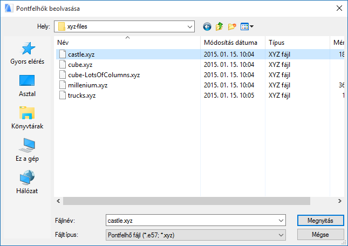
Task: Click Mégse to cancel
Action: pyautogui.click(x=320, y=235)
